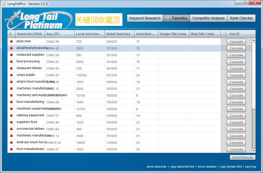The image size is (263, 173).
Task: Click the CN¥12.04 CPC value
Action: 54,143
